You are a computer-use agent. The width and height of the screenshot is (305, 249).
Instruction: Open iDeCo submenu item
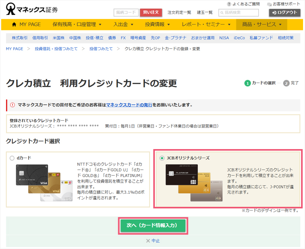click(239, 38)
